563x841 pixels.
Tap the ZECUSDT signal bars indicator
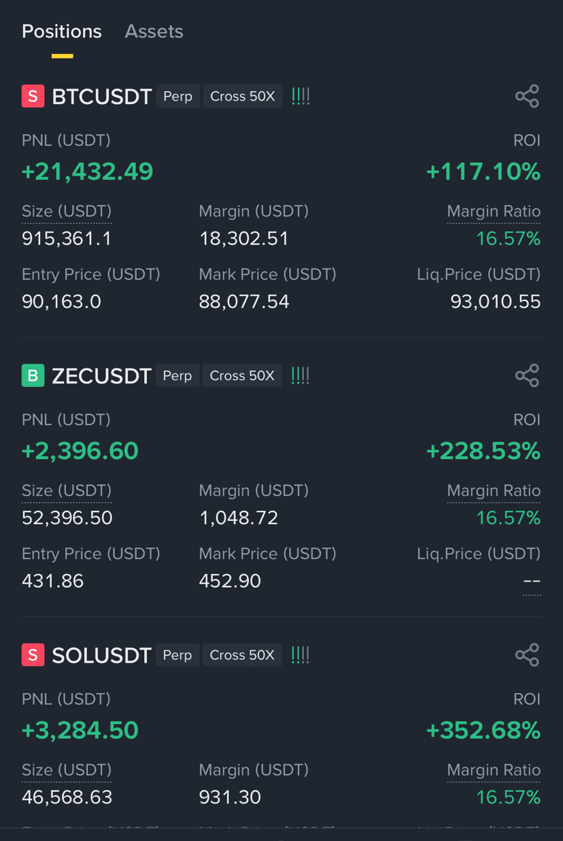[301, 375]
